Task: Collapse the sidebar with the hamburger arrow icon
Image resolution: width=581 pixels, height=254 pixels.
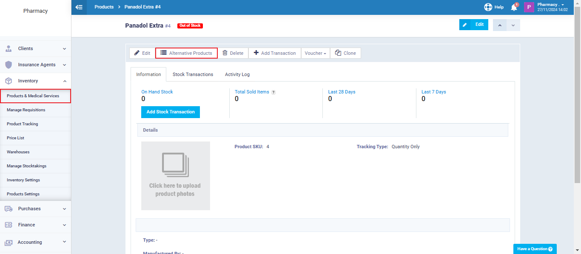Action: coord(79,7)
